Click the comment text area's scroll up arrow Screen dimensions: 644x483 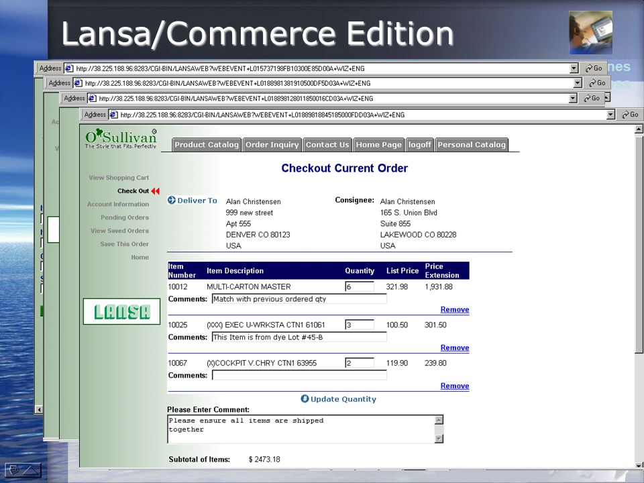(x=439, y=420)
